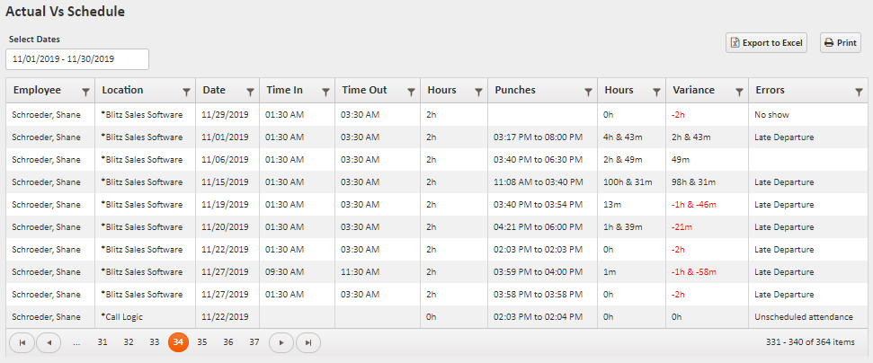The image size is (873, 363).
Task: Show earlier pages via the ellipsis
Action: (x=76, y=342)
